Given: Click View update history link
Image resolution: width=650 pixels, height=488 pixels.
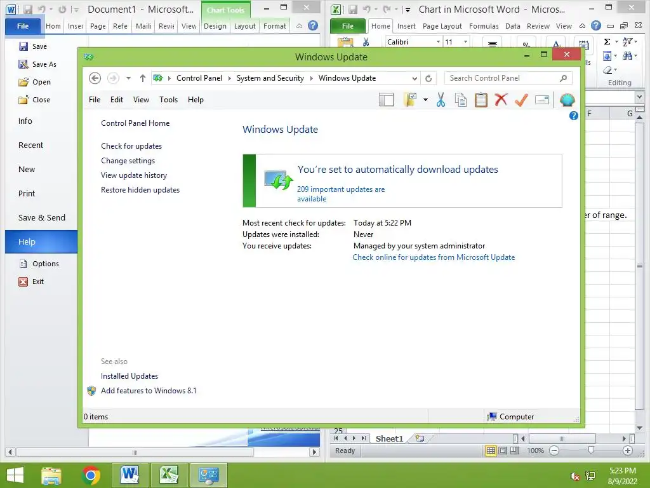Looking at the screenshot, I should tap(134, 175).
